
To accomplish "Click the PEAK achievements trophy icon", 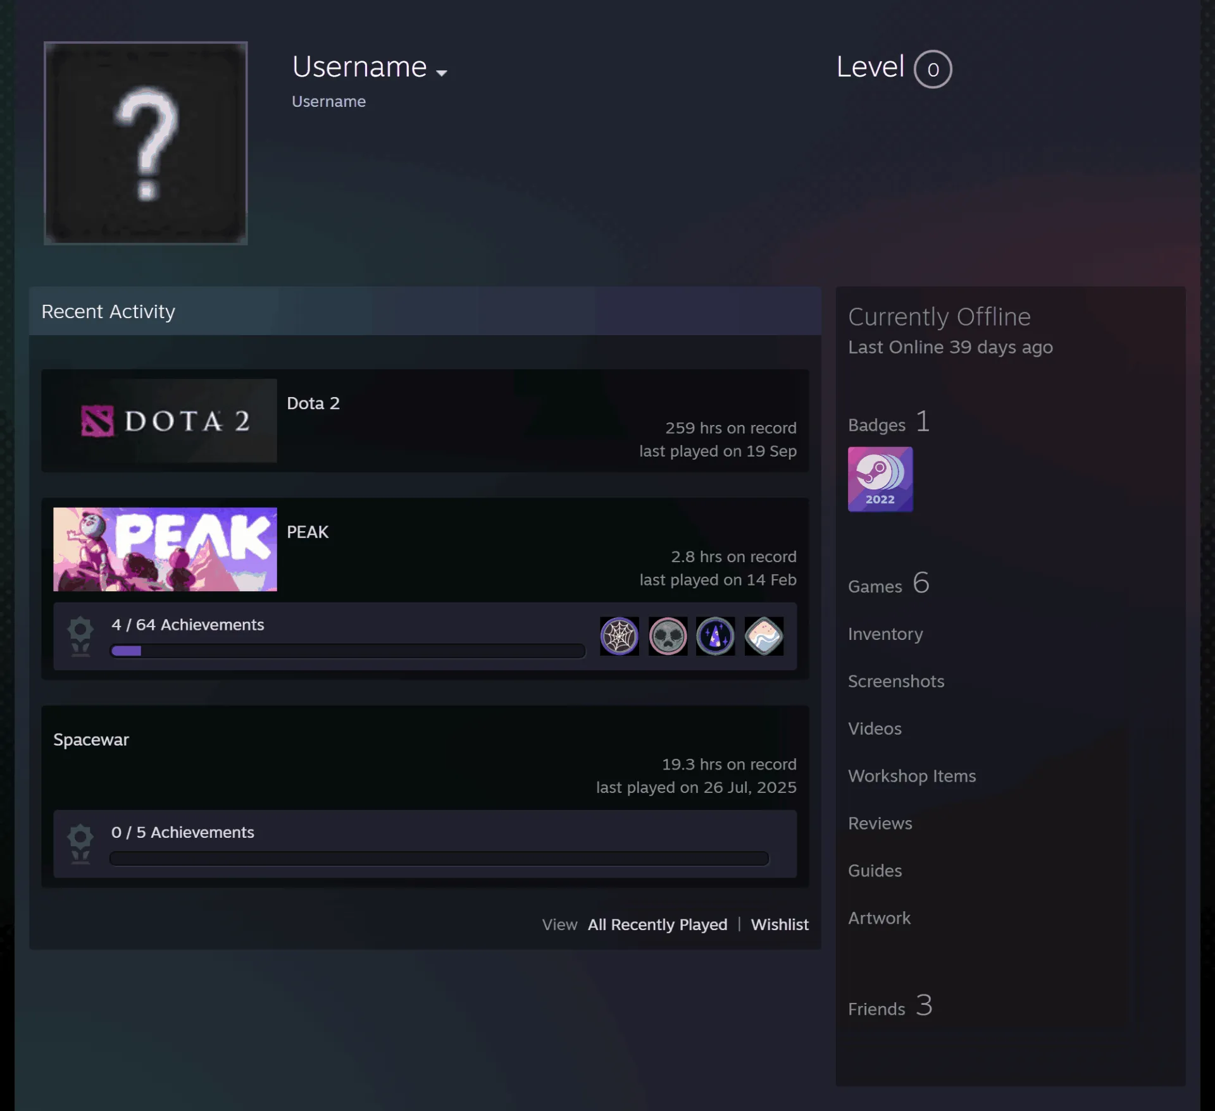I will (80, 636).
